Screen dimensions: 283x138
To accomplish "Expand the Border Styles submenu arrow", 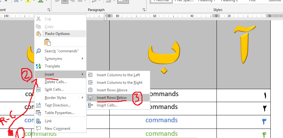I will pyautogui.click(x=83, y=98).
